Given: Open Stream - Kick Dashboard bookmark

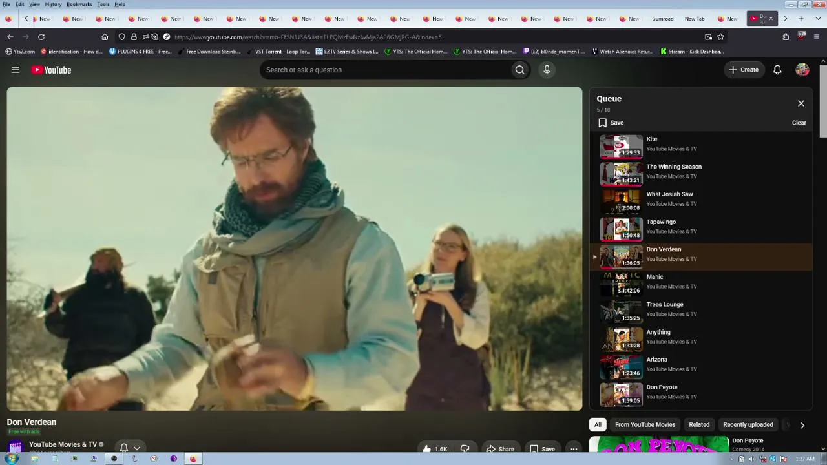Looking at the screenshot, I should 692,52.
